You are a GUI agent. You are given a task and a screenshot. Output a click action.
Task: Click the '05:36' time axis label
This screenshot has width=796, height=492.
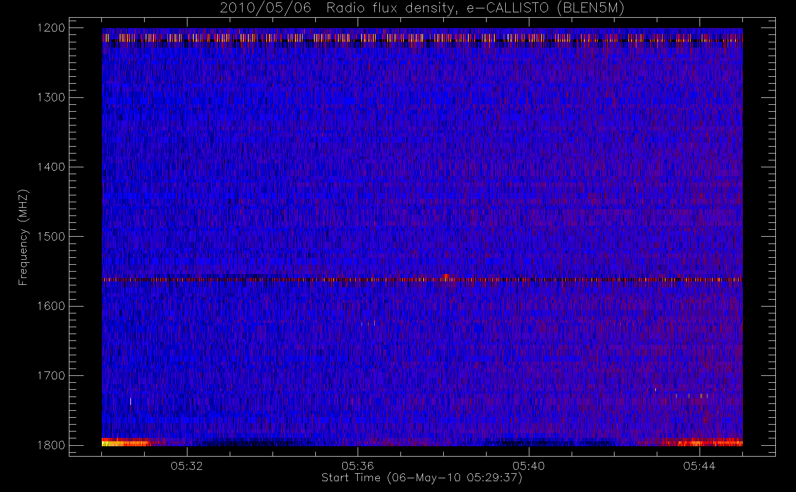(358, 466)
